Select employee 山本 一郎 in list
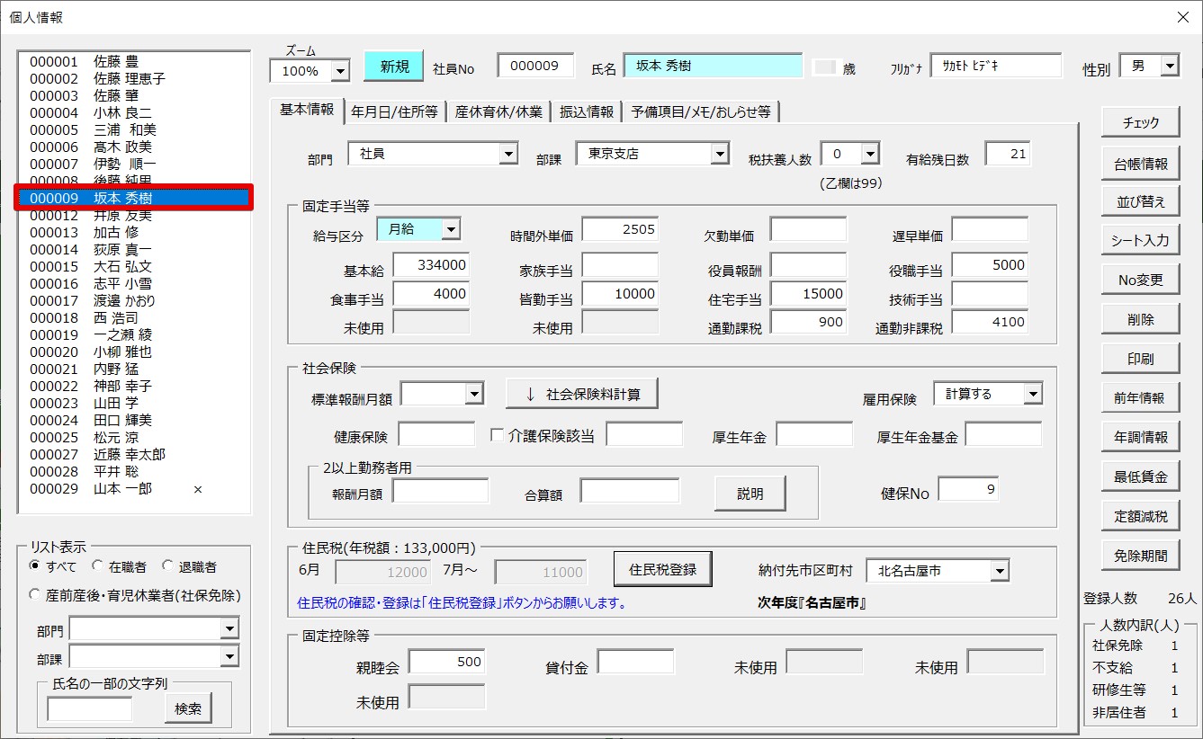 [x=122, y=489]
